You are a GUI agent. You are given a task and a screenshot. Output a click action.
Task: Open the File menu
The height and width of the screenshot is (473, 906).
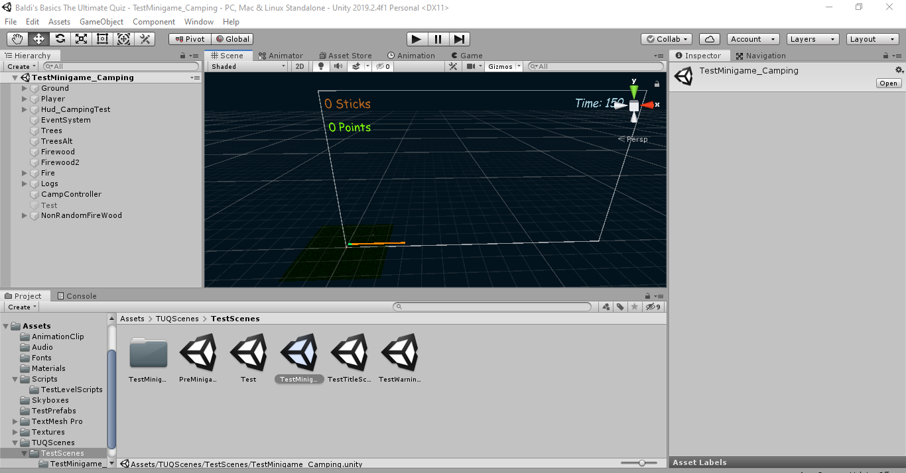[11, 21]
